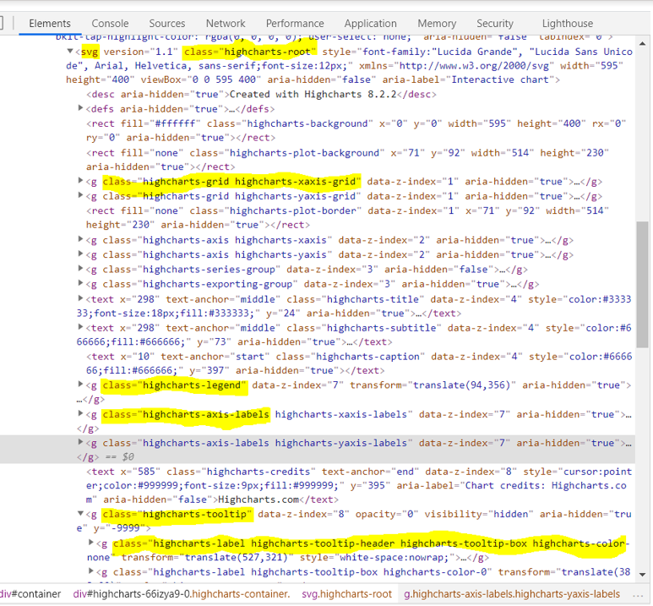Open the Network tab
This screenshot has height=606, width=653.
[x=226, y=24]
